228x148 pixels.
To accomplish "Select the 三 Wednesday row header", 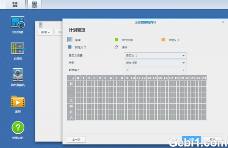I will (71, 101).
